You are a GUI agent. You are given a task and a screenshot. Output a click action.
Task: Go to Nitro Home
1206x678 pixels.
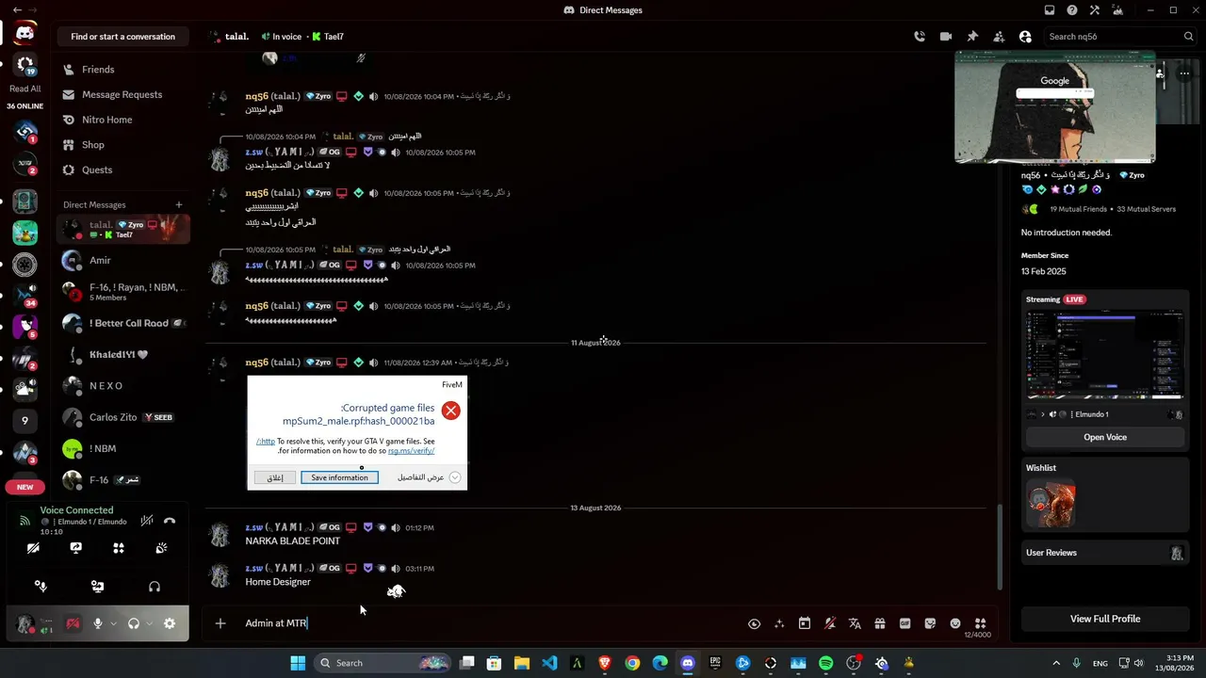[x=123, y=120]
